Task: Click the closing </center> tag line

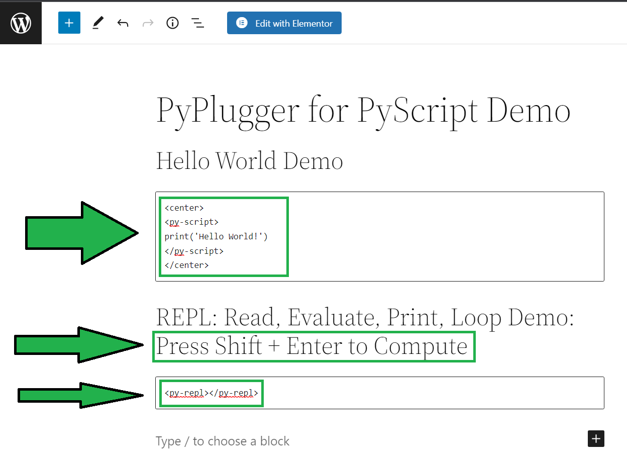Action: pyautogui.click(x=186, y=265)
